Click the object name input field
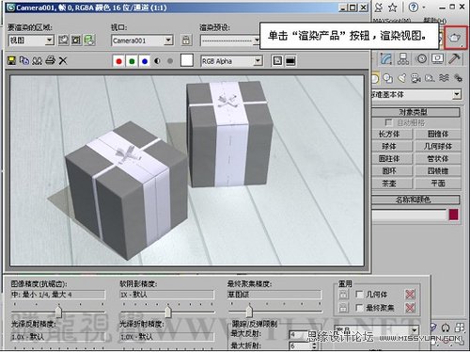 (409, 216)
